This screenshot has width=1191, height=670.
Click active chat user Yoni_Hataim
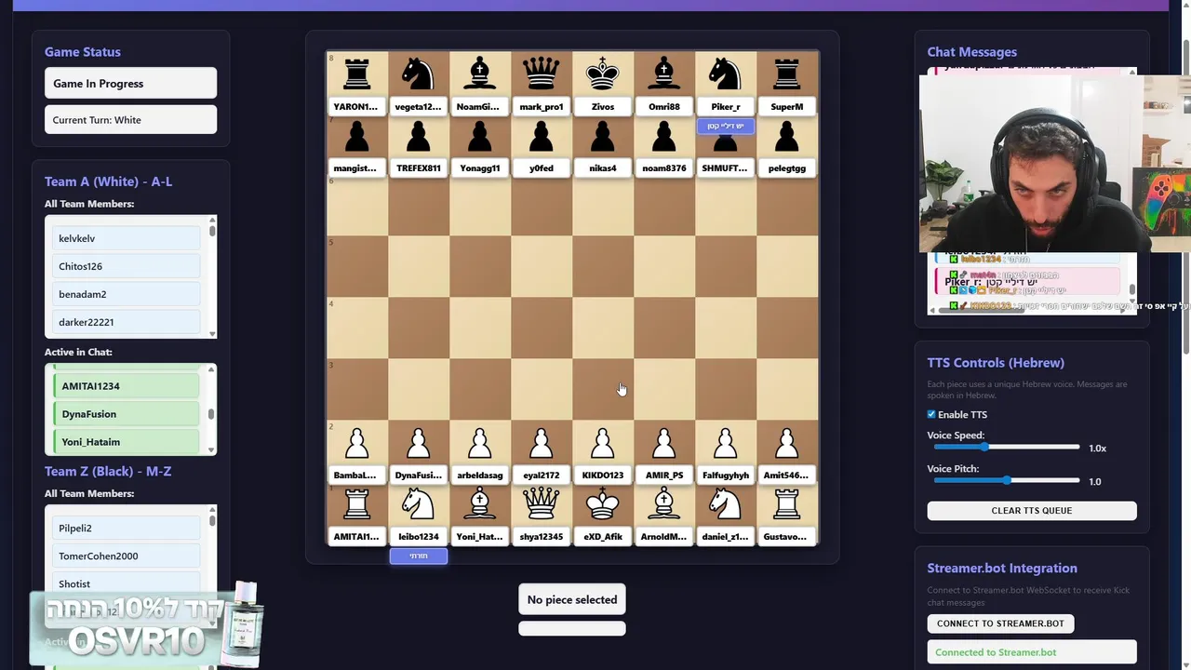click(x=128, y=442)
